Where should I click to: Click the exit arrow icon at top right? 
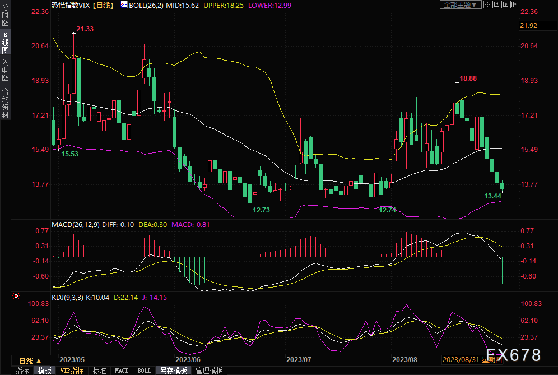tap(515, 4)
